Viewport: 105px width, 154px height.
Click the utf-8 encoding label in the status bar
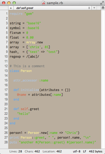(x=77, y=151)
